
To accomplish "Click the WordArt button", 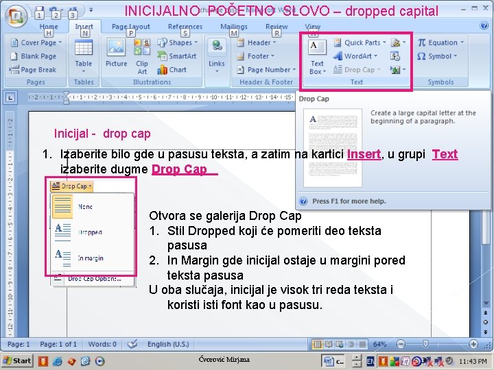I will [355, 56].
